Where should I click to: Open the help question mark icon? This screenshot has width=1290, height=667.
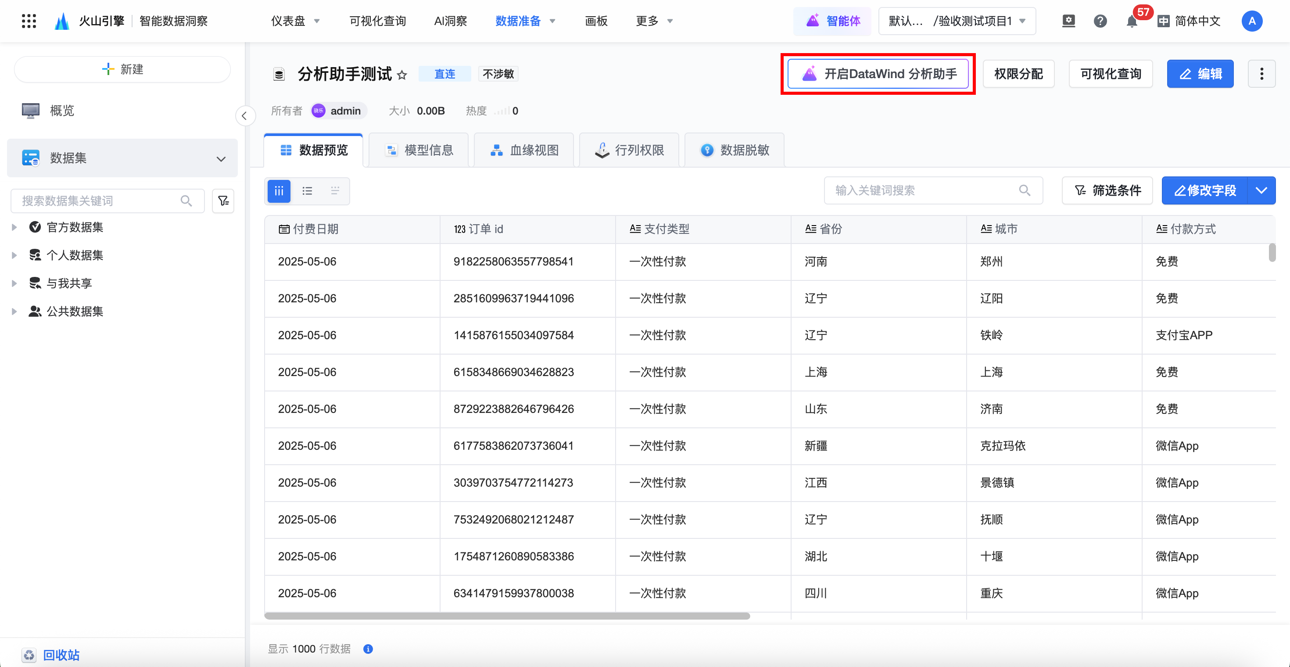[1100, 21]
